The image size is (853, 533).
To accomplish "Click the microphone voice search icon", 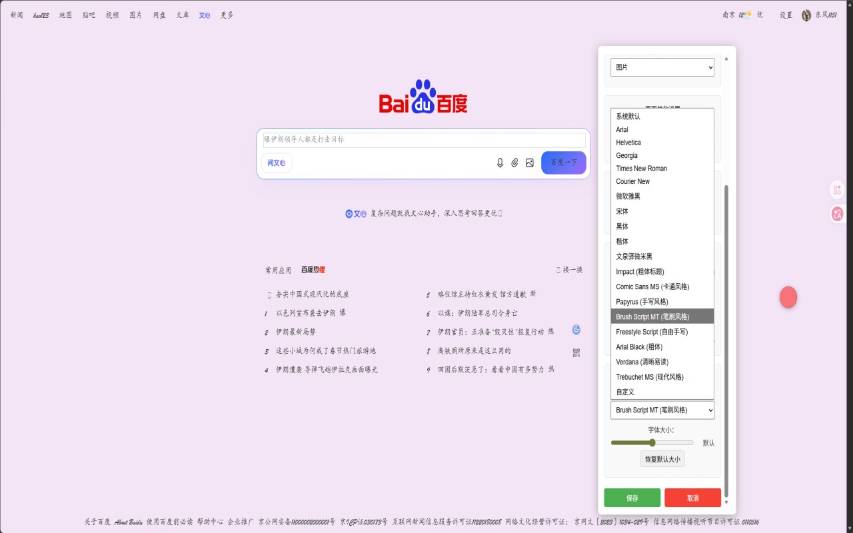I will [x=500, y=163].
